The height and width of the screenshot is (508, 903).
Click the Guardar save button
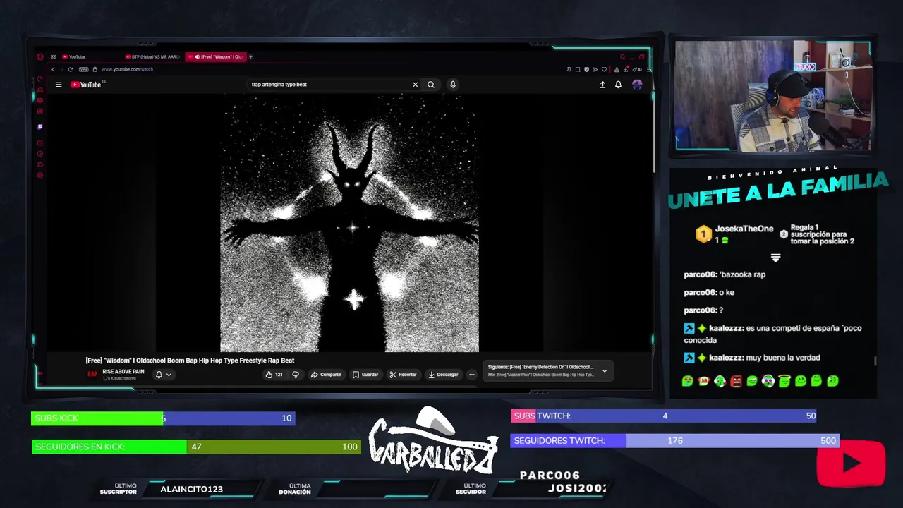pos(365,375)
